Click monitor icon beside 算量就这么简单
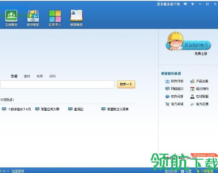The width and height of the screenshot is (218, 173). click(104, 109)
